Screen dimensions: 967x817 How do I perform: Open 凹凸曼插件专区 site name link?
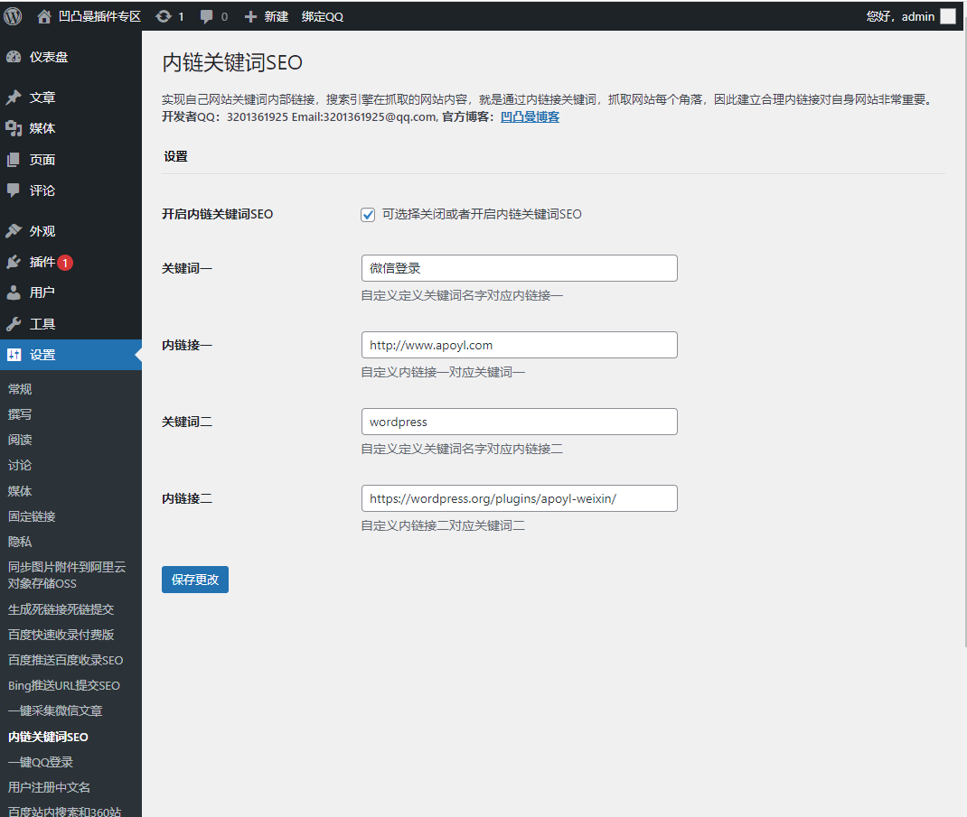point(99,16)
